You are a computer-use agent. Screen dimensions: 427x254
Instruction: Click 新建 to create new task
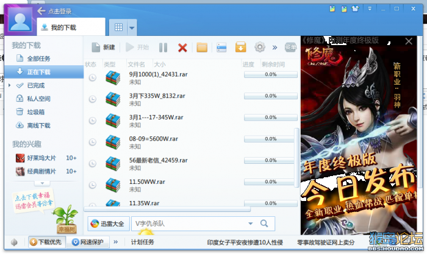[103, 48]
